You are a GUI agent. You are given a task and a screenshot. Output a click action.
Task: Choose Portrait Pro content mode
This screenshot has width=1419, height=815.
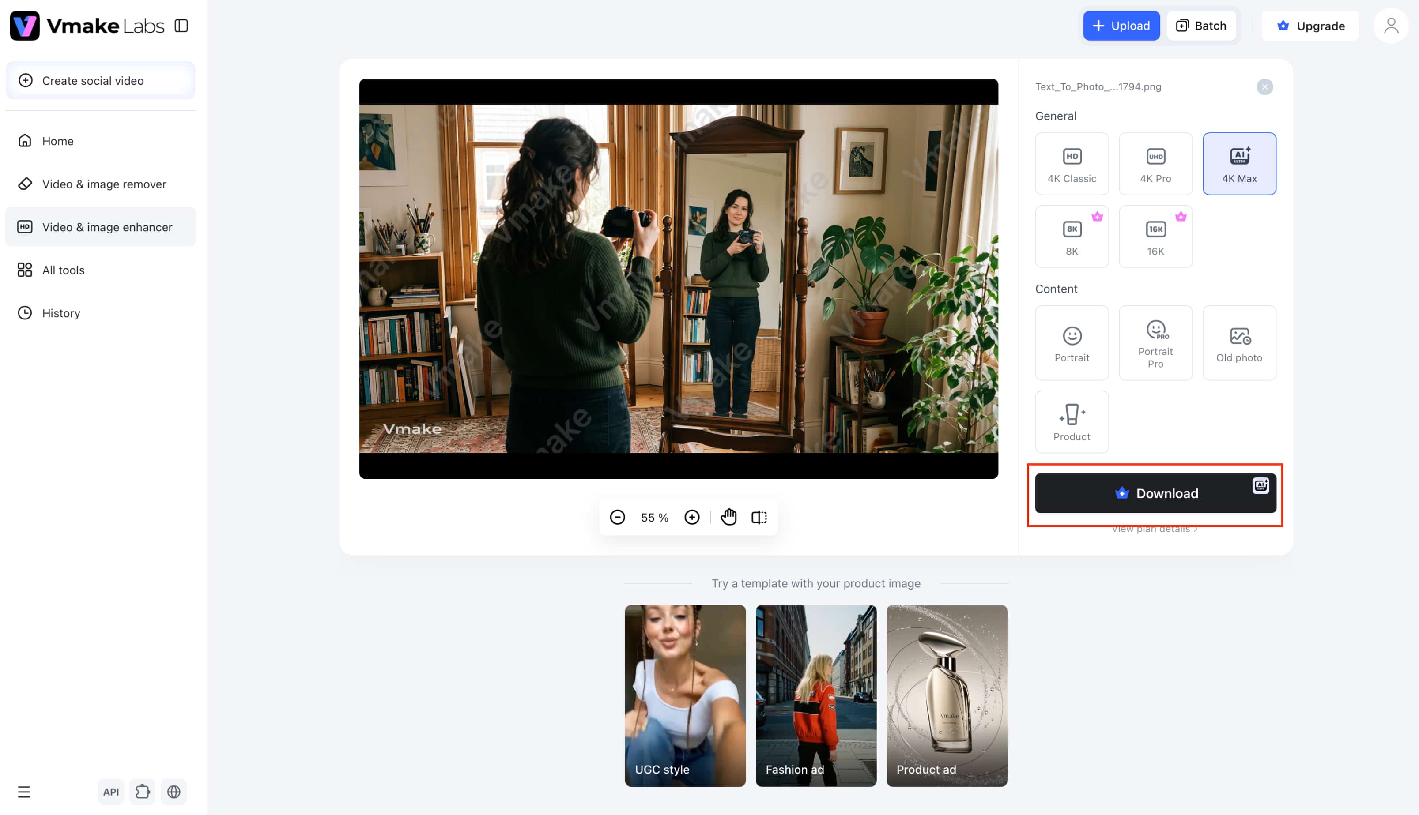click(x=1155, y=343)
